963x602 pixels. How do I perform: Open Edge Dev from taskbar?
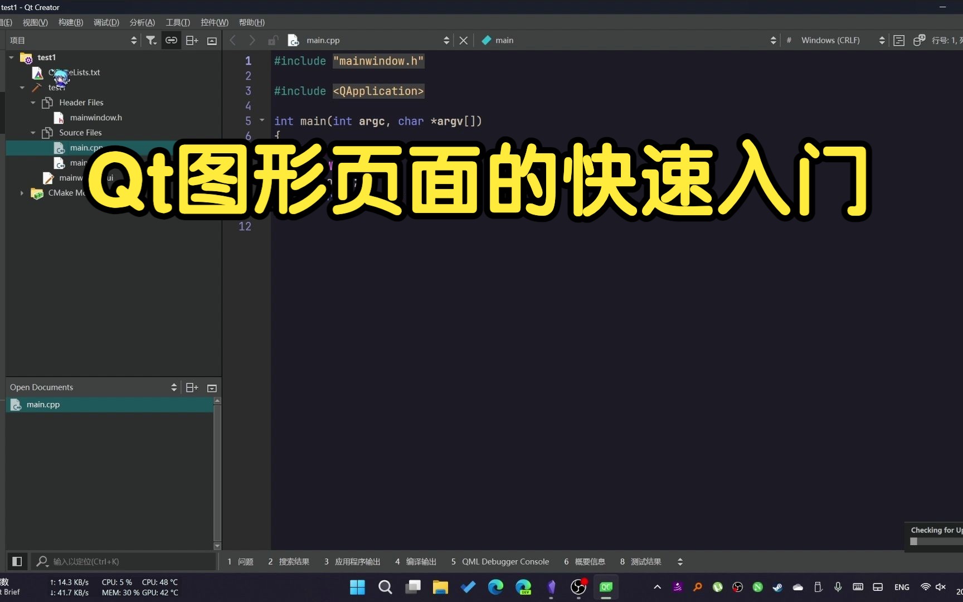[x=523, y=587]
